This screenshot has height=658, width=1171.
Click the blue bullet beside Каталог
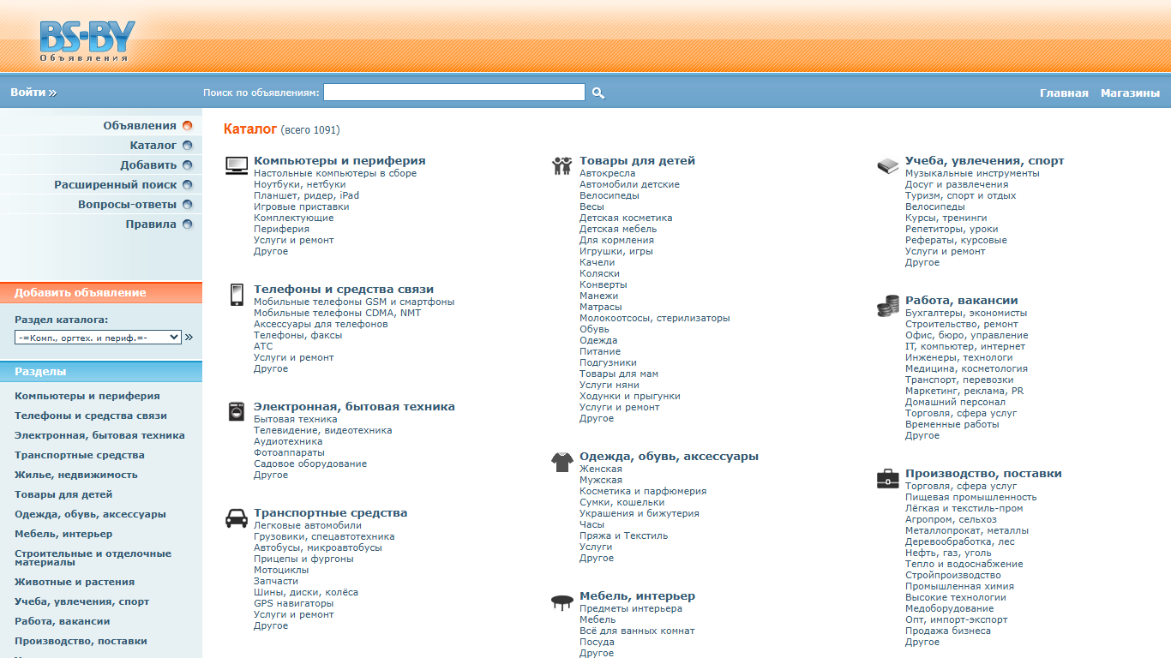[188, 146]
